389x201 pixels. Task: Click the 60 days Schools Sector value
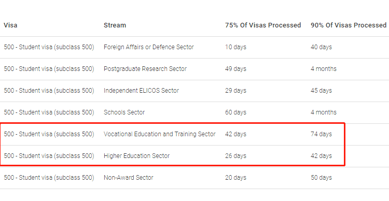point(235,112)
